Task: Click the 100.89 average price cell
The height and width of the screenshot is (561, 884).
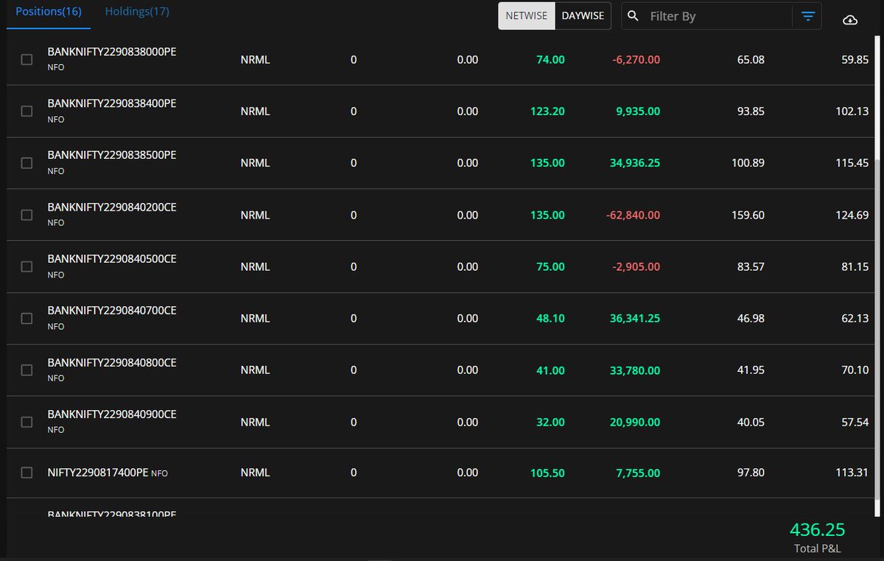Action: pos(747,163)
